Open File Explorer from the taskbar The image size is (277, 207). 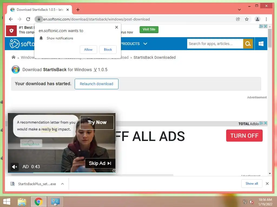click(22, 202)
